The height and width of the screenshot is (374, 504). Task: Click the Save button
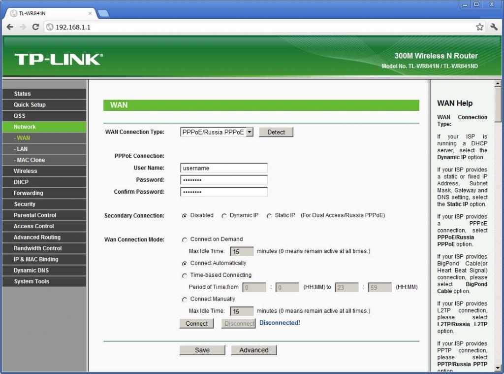pyautogui.click(x=202, y=350)
